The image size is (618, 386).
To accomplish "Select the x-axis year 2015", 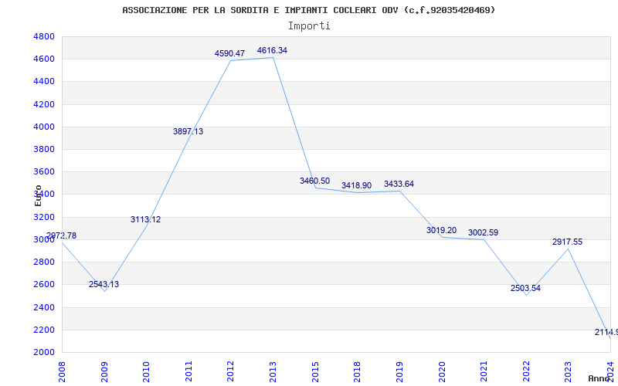I will [315, 371].
